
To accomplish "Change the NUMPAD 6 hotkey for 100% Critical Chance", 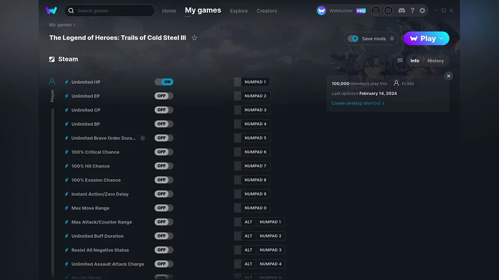I will pyautogui.click(x=252, y=152).
